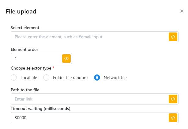The width and height of the screenshot is (188, 129).
Task: Click the "Network file" option text
Action: (115, 78)
